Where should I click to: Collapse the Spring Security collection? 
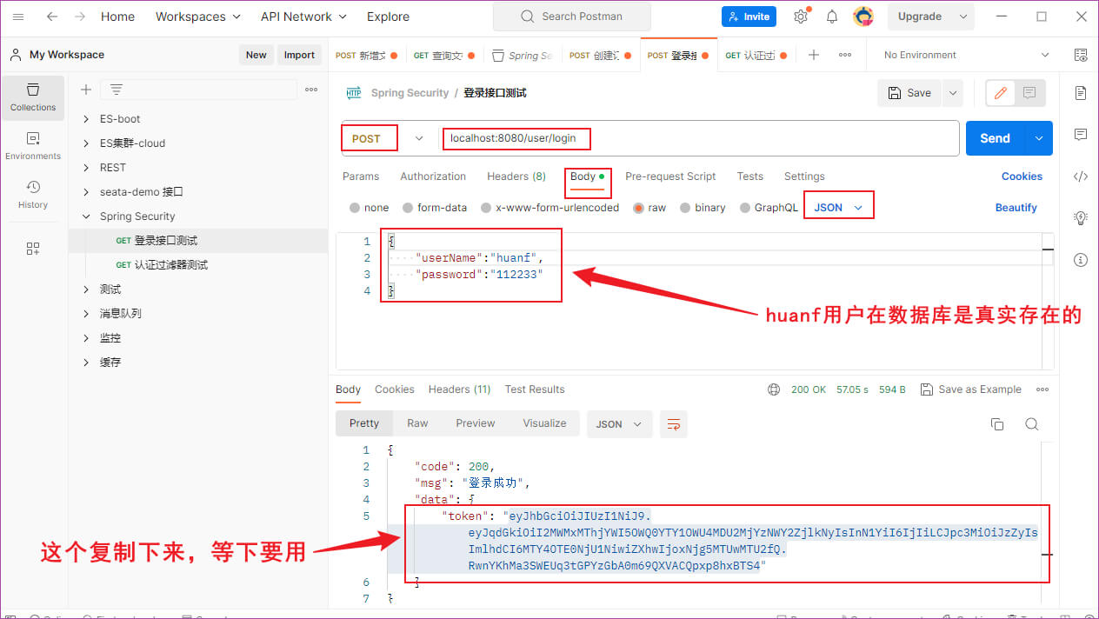click(x=85, y=216)
